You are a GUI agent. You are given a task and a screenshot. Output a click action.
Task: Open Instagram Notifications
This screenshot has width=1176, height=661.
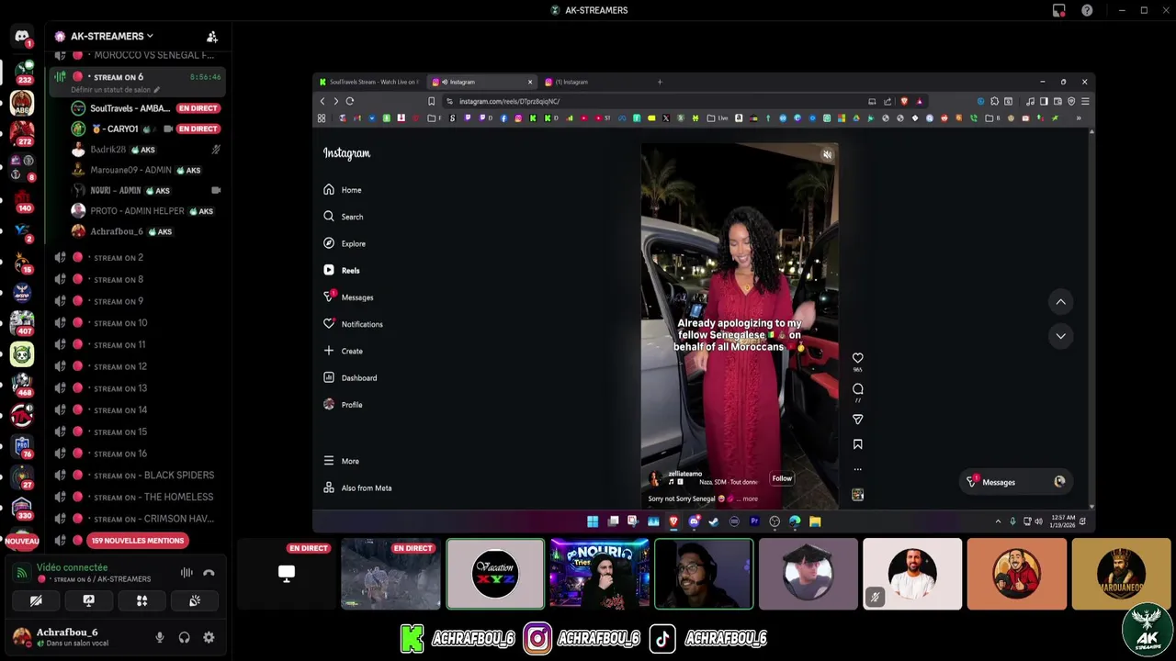pos(353,324)
